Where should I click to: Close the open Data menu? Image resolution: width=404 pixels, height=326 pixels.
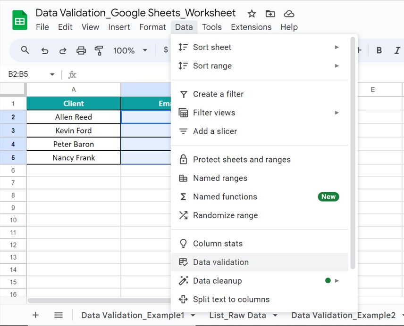184,27
